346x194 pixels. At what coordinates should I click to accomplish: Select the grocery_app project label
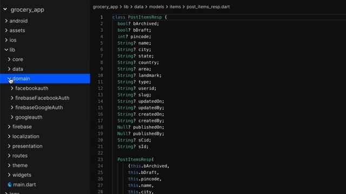[28, 10]
